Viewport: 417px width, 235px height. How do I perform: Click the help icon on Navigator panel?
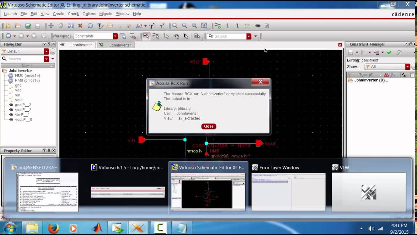[x=45, y=44]
